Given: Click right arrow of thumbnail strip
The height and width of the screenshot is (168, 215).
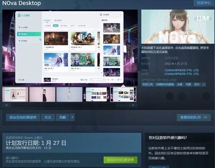Looking at the screenshot, I should 133,105.
